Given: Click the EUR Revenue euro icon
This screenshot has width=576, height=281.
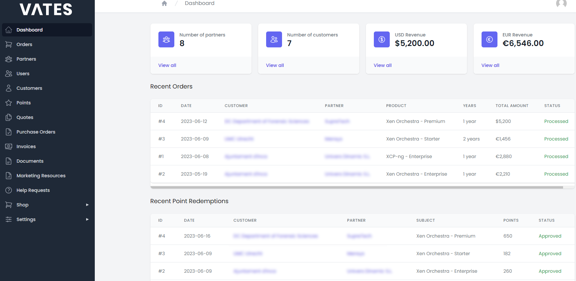Looking at the screenshot, I should click(x=490, y=39).
